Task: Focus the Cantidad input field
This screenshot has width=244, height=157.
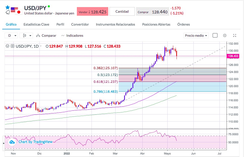Action: (x=122, y=11)
